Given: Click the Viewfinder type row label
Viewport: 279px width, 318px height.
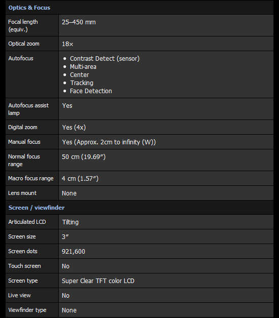Looking at the screenshot, I should pos(27,310).
